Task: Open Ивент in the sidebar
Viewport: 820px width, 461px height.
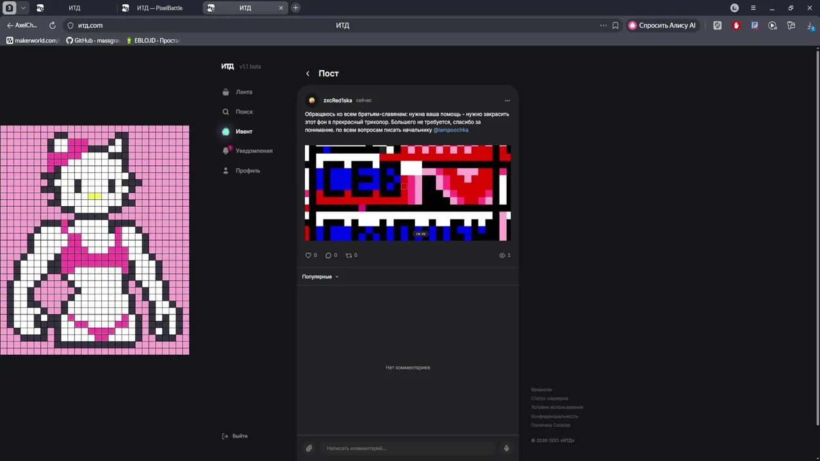Action: (x=237, y=131)
